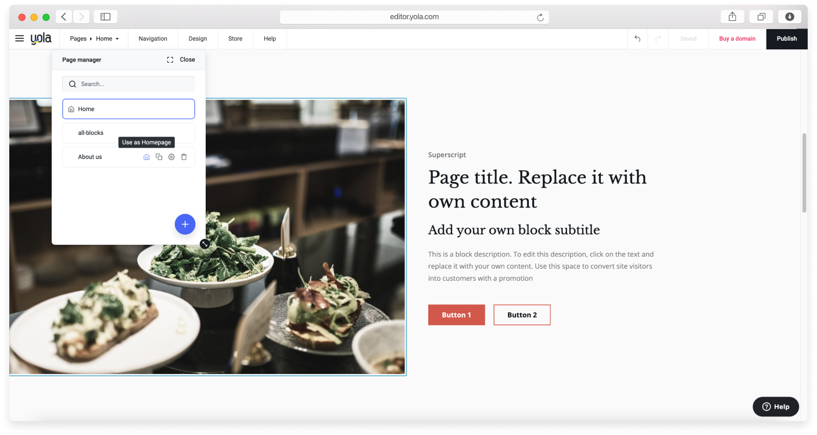Click the blue add page plus button
This screenshot has width=817, height=435.
click(185, 224)
